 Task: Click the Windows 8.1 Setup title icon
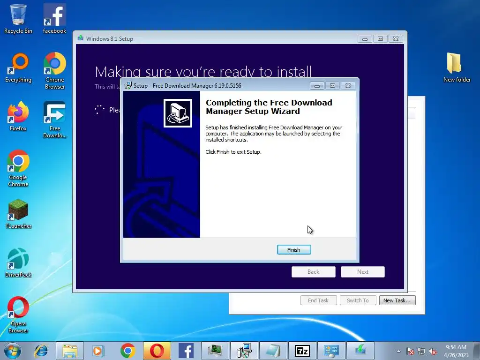[81, 38]
